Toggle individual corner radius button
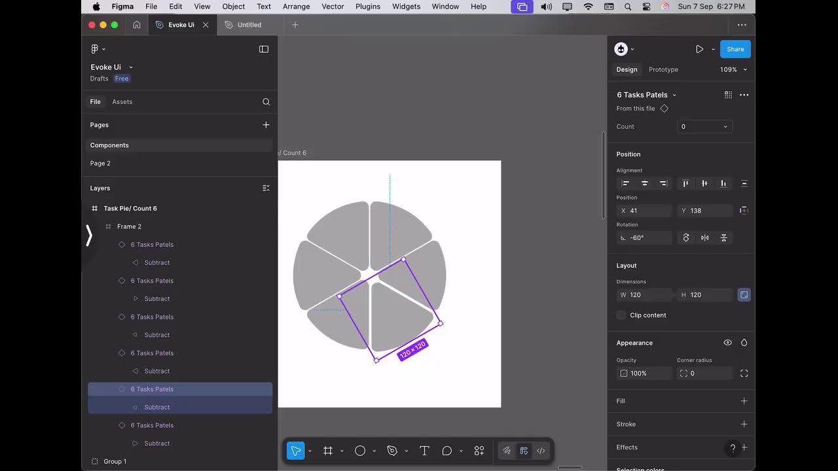 (x=744, y=374)
